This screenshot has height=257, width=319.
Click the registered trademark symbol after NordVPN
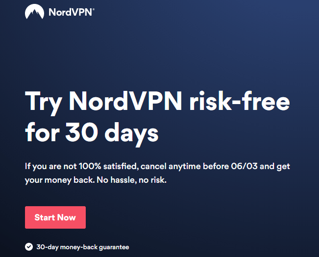click(94, 9)
